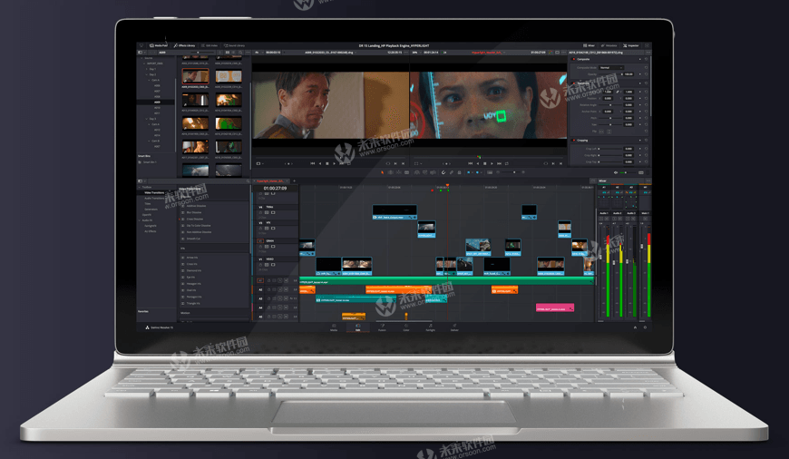Collapse the Audio FX tree node

[x=140, y=220]
